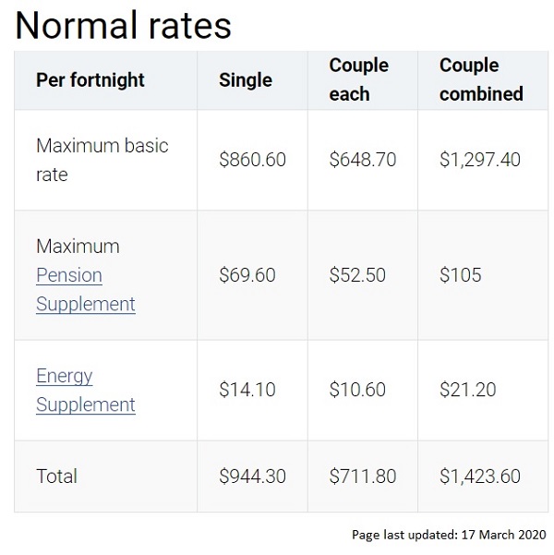Click the $105 couple combined supplement cell

[x=461, y=275]
